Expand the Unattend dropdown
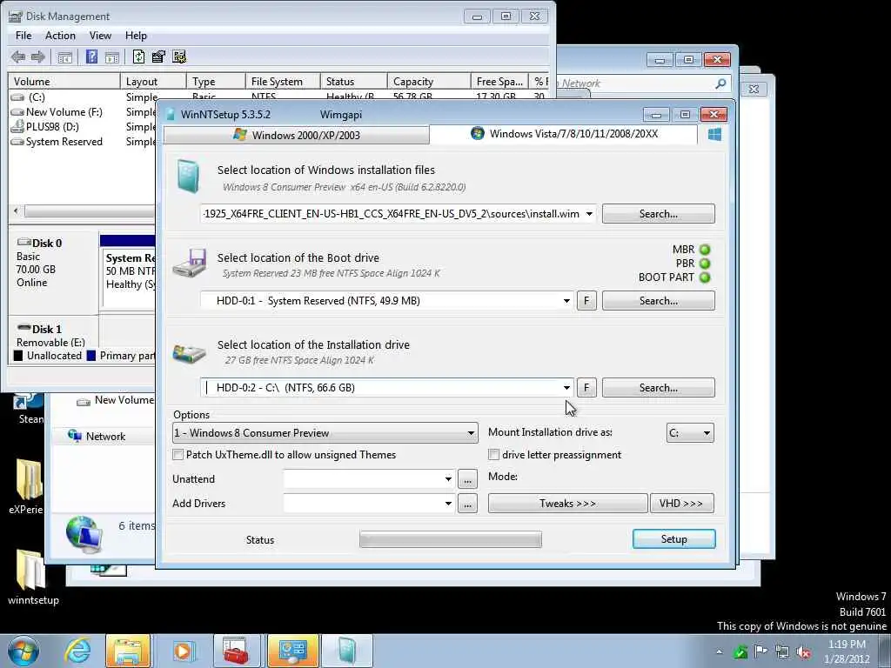The height and width of the screenshot is (668, 891). click(448, 479)
